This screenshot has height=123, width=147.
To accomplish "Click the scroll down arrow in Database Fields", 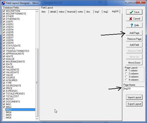I will [x=37, y=119].
